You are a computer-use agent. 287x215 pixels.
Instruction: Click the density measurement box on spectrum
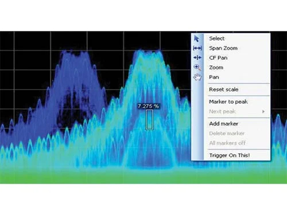tap(149, 120)
